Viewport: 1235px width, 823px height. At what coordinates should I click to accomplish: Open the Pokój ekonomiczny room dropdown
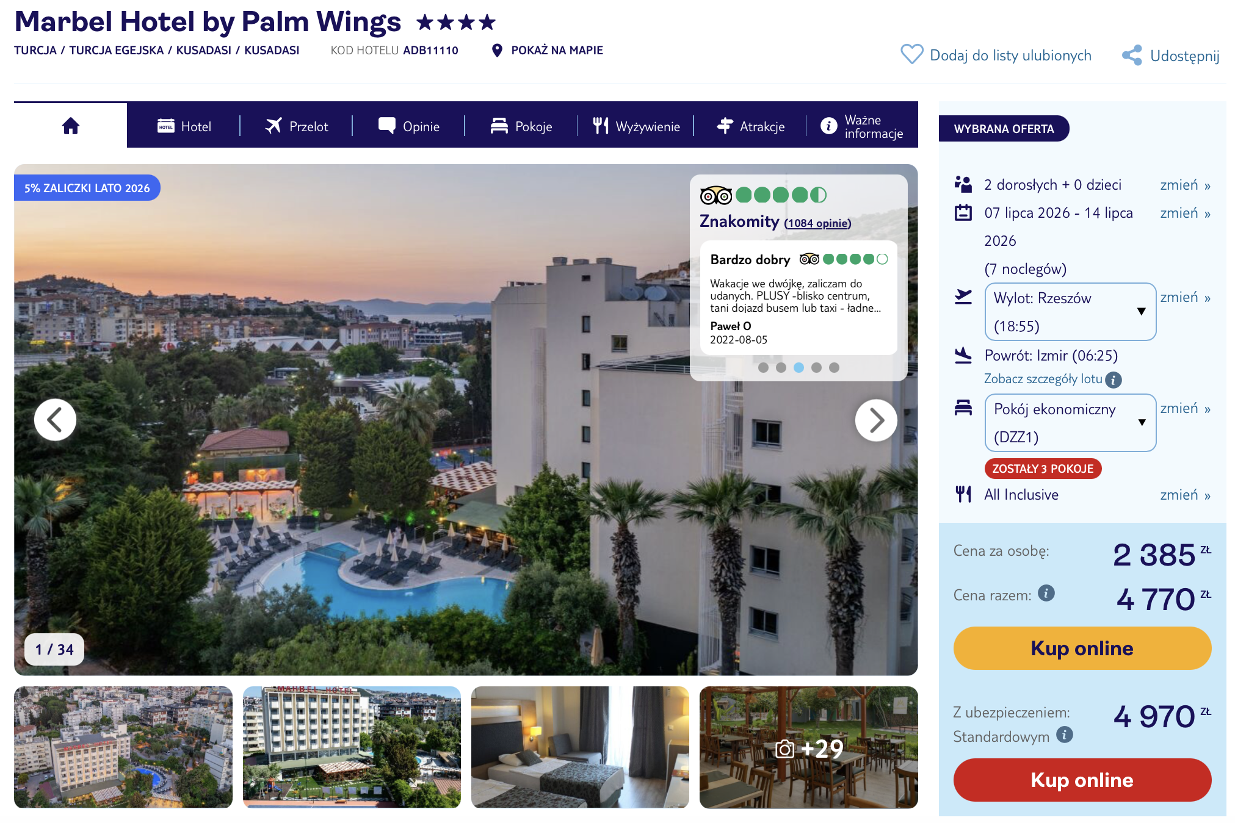point(1070,423)
